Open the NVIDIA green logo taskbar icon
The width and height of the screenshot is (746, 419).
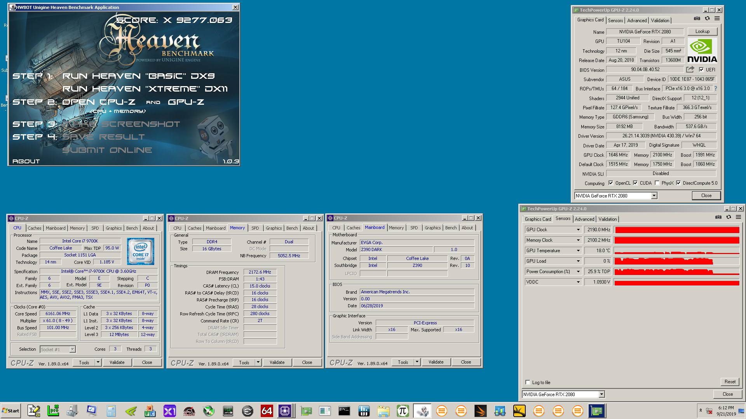coord(131,411)
